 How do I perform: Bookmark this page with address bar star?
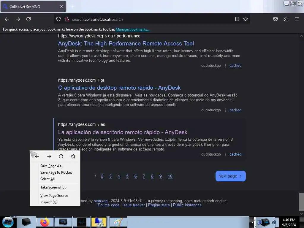(x=246, y=19)
